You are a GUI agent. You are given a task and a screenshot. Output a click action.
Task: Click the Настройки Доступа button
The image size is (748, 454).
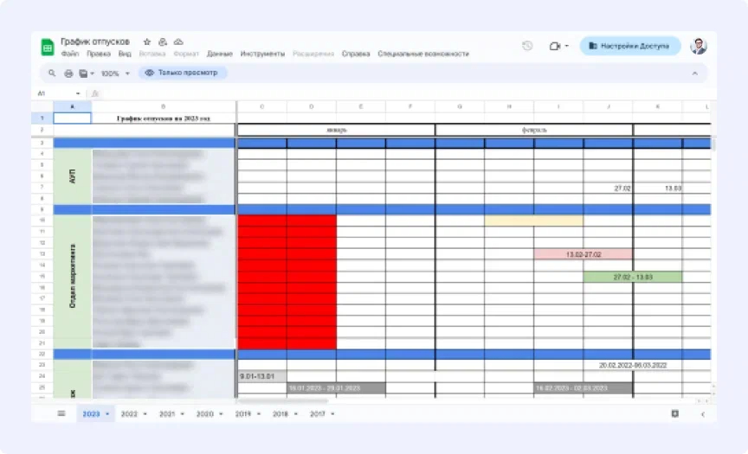click(629, 46)
